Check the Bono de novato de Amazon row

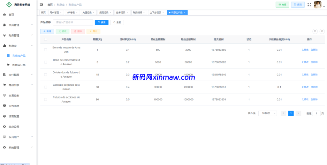pos(45,50)
